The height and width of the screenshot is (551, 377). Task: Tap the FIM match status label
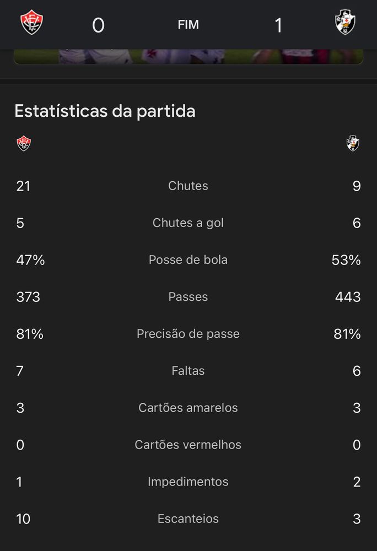(x=188, y=25)
